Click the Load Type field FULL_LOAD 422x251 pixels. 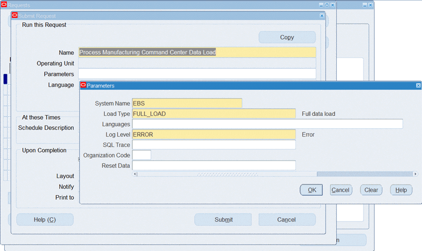click(214, 114)
